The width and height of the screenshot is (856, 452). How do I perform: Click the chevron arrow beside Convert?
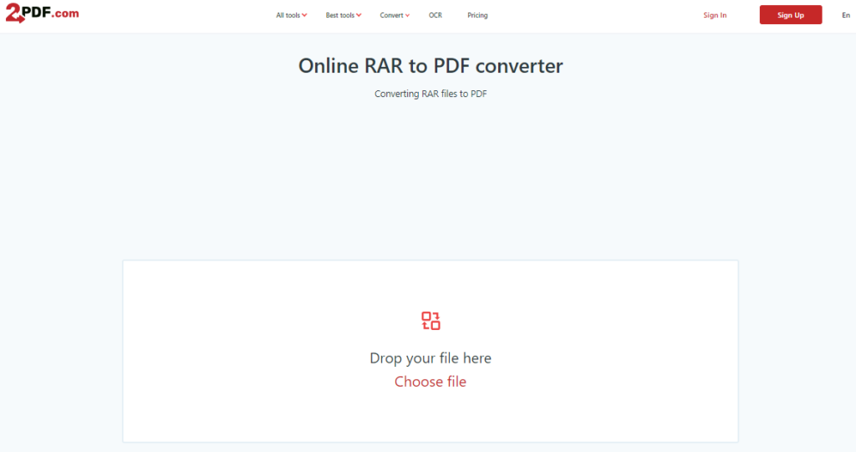coord(407,16)
